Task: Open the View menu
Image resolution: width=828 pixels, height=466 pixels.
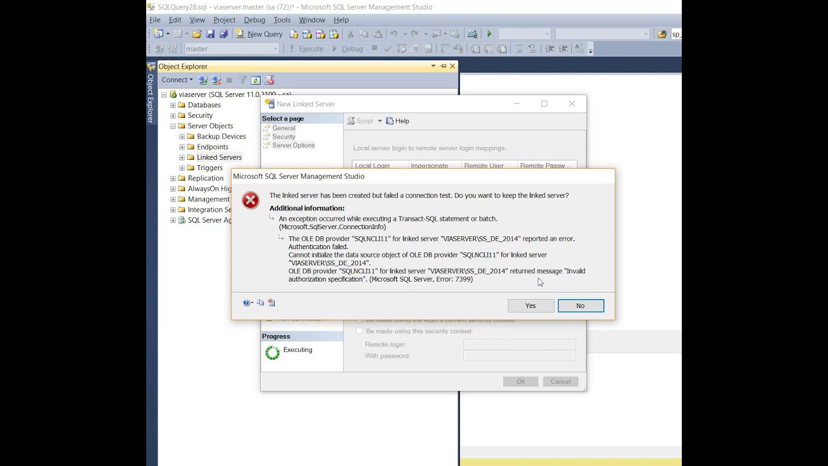Action: click(197, 20)
